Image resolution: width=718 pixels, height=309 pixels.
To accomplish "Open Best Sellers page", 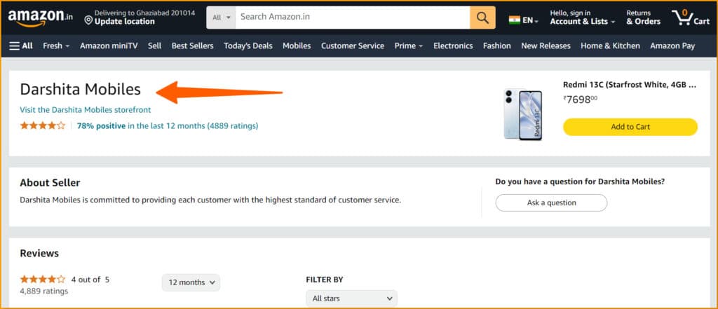I will coord(192,46).
